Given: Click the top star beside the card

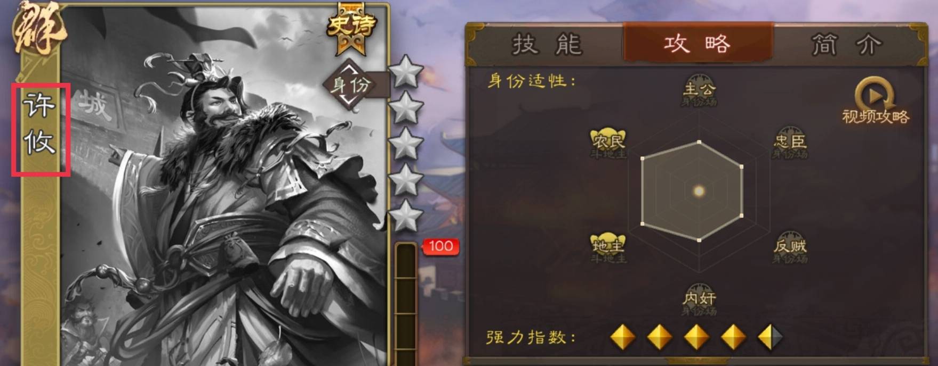Looking at the screenshot, I should point(406,71).
